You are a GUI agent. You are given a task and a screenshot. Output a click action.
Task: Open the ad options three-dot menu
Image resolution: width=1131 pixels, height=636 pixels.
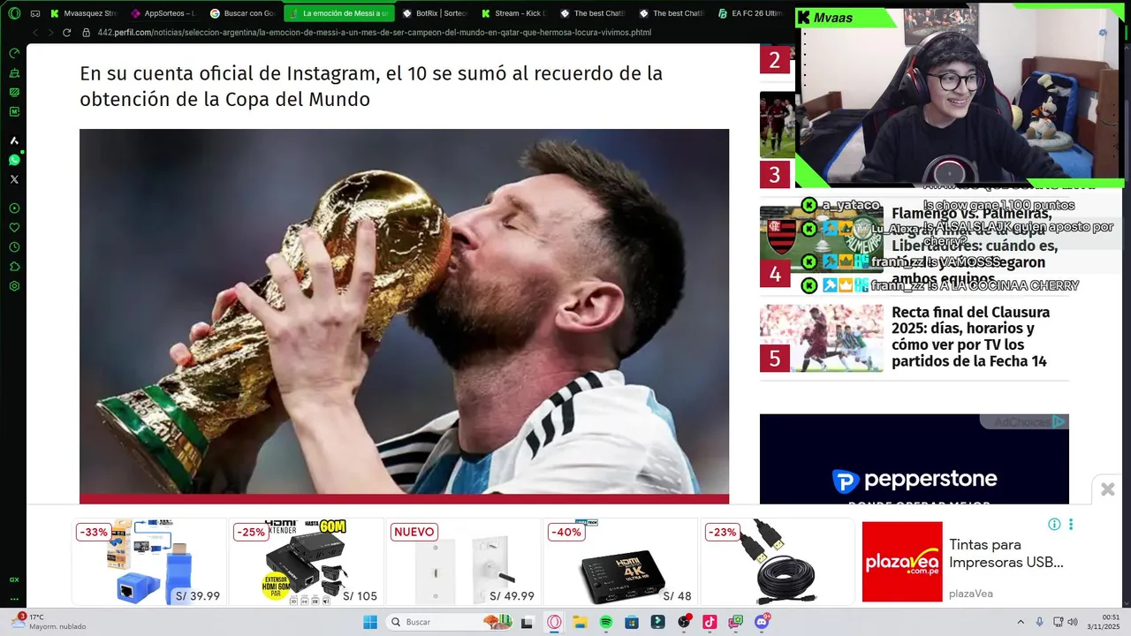point(1071,525)
